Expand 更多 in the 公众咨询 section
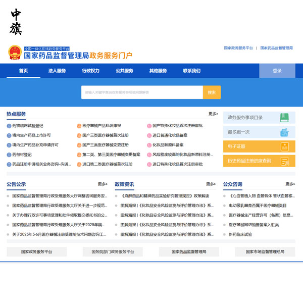This screenshot has width=303, height=303. coord(290,184)
